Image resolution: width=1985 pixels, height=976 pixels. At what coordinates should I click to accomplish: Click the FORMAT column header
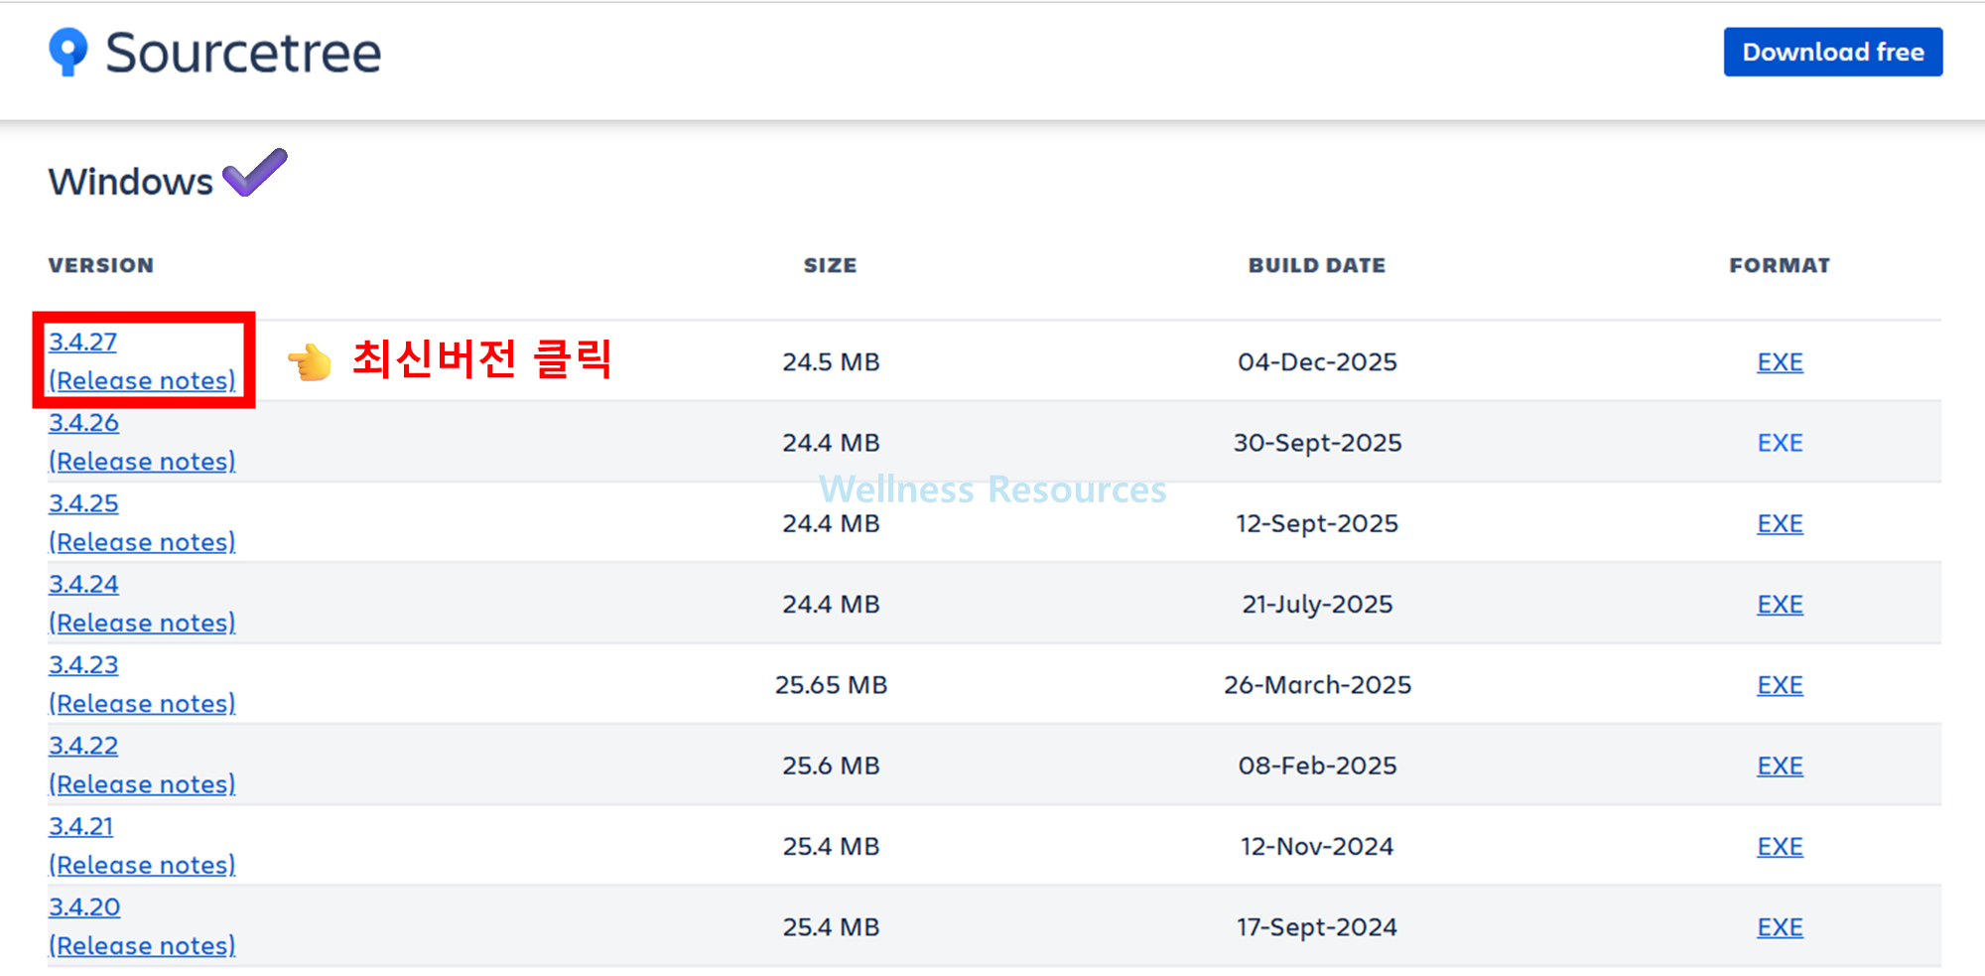click(x=1780, y=265)
